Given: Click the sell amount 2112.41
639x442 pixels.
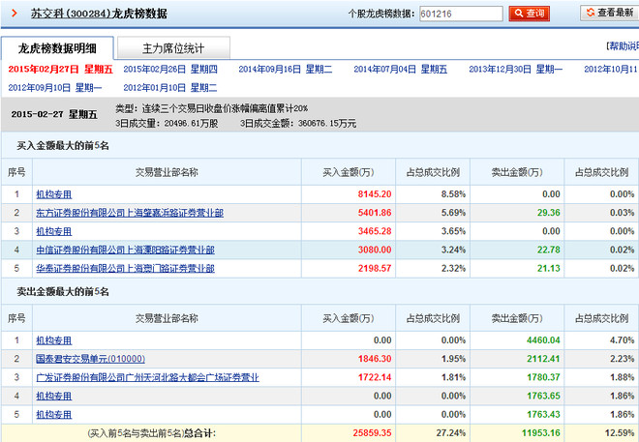Looking at the screenshot, I should (x=543, y=359).
